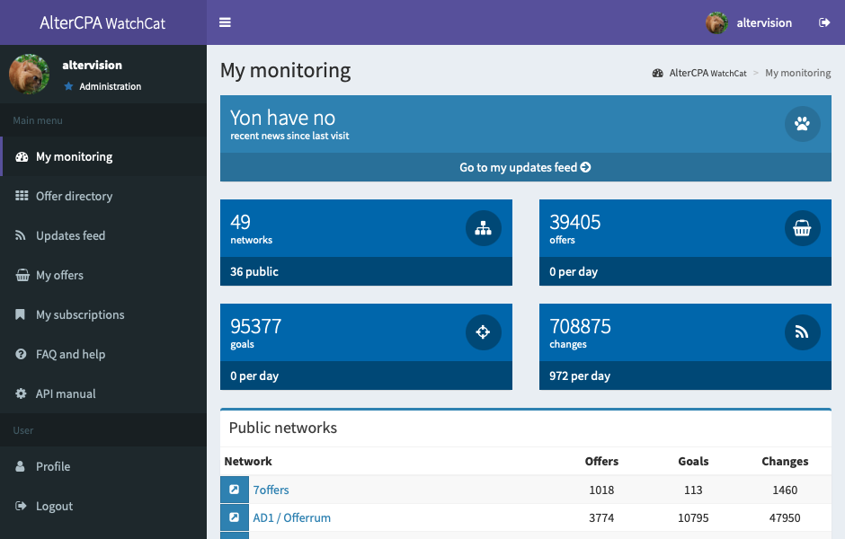Image resolution: width=845 pixels, height=539 pixels.
Task: Toggle the sidebar hamburger menu icon
Action: 225,22
